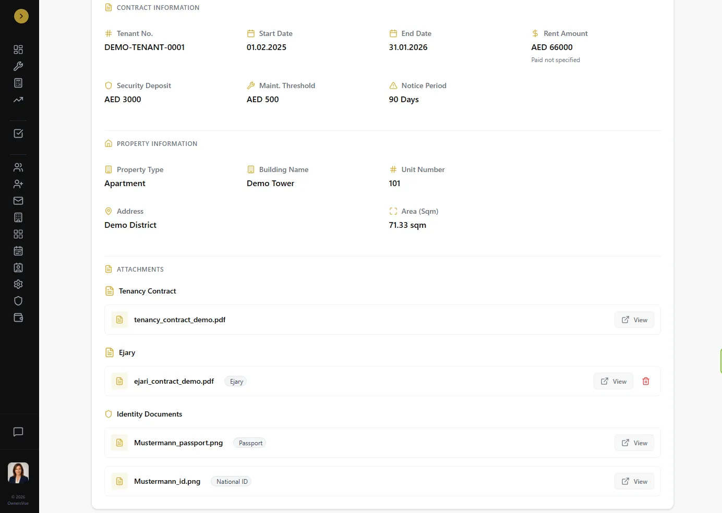
Task: Click the Mustermann_id.png file name
Action: point(167,481)
